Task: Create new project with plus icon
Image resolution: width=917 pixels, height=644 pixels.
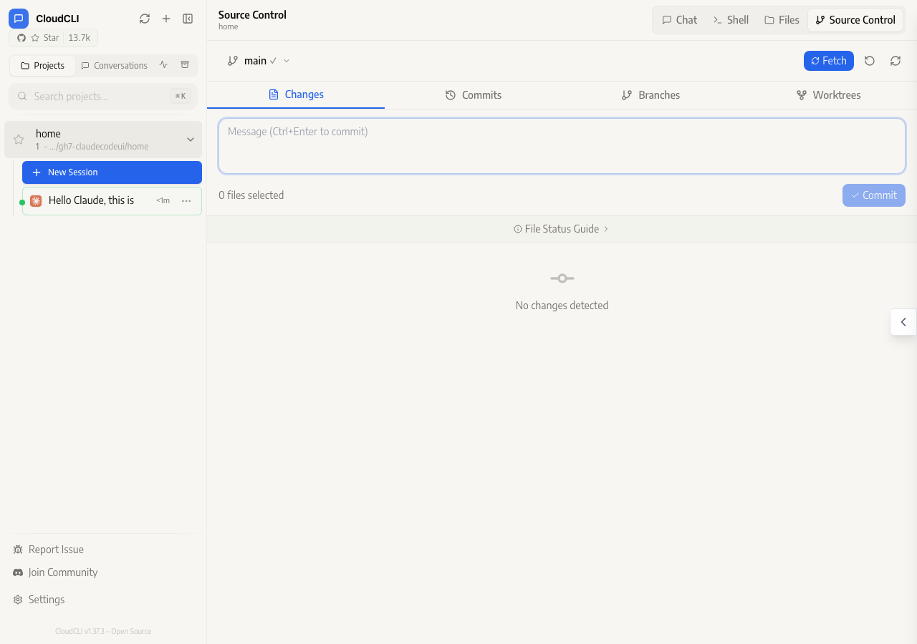Action: (166, 19)
